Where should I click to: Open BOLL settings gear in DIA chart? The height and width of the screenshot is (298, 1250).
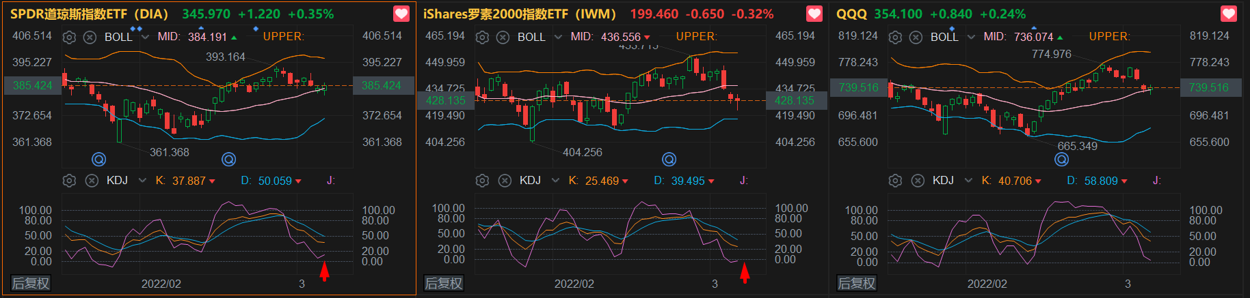click(x=69, y=37)
